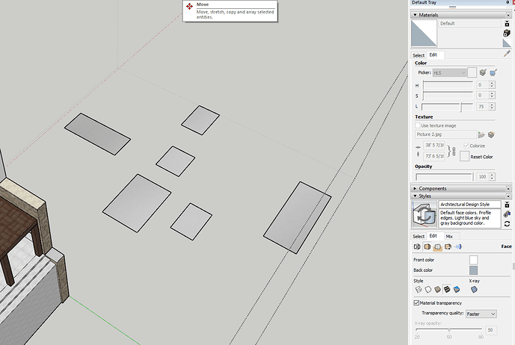Set material to default with triangle icon
This screenshot has height=345, width=515.
click(507, 43)
